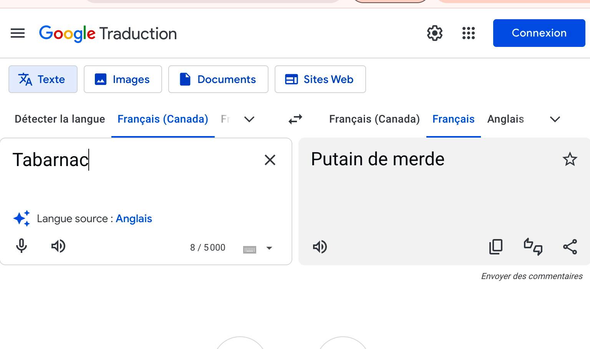
Task: Share the translation
Action: coord(570,247)
